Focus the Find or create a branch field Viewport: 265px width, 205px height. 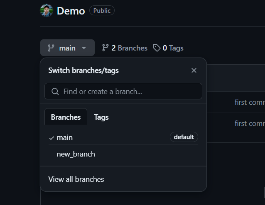coord(129,92)
